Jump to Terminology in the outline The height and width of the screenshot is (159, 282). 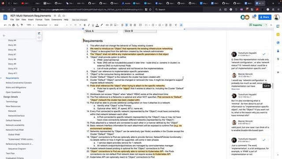click(12, 102)
